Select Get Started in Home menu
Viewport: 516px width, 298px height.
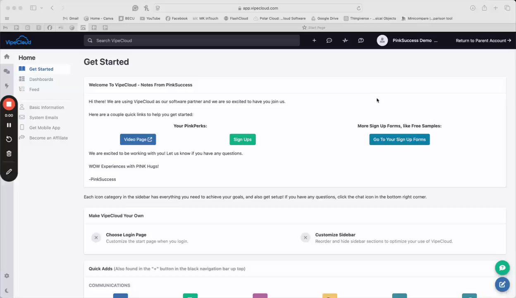(41, 69)
